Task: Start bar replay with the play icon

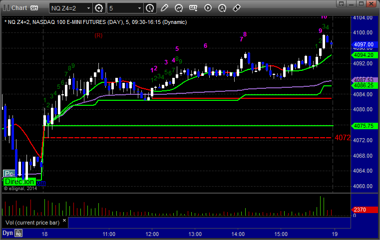Action: point(208,8)
